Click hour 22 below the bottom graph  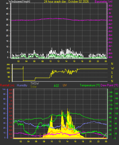point(98,141)
